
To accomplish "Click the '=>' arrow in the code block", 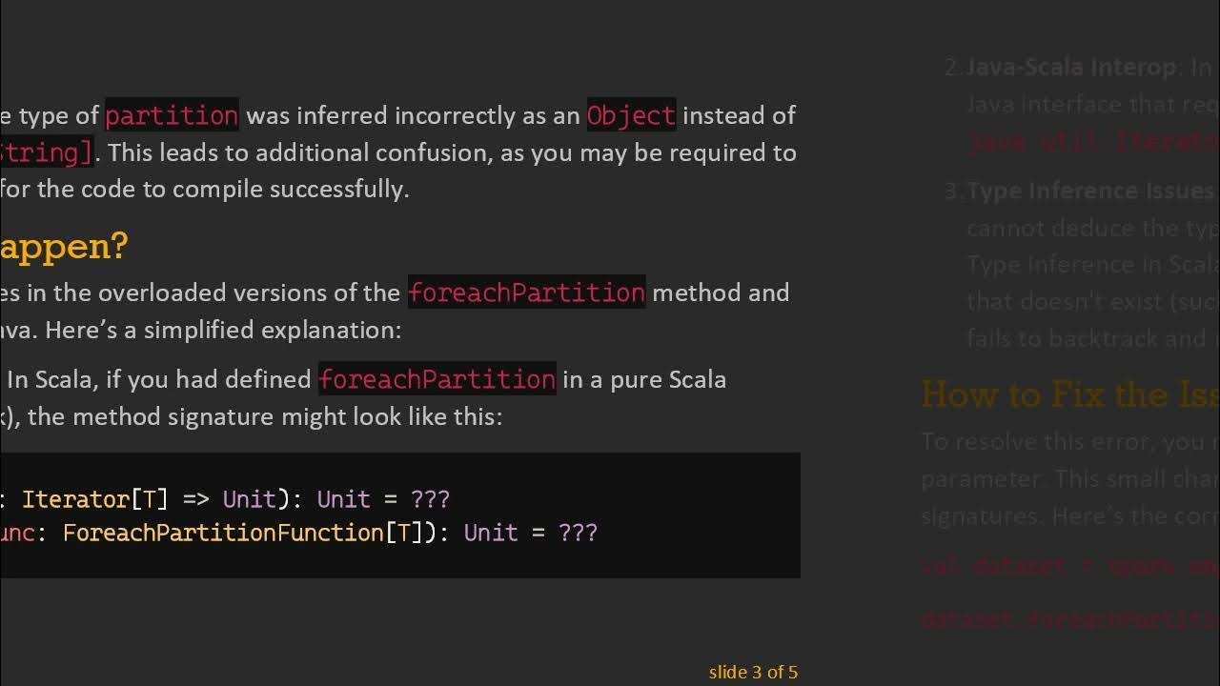I will pyautogui.click(x=195, y=499).
